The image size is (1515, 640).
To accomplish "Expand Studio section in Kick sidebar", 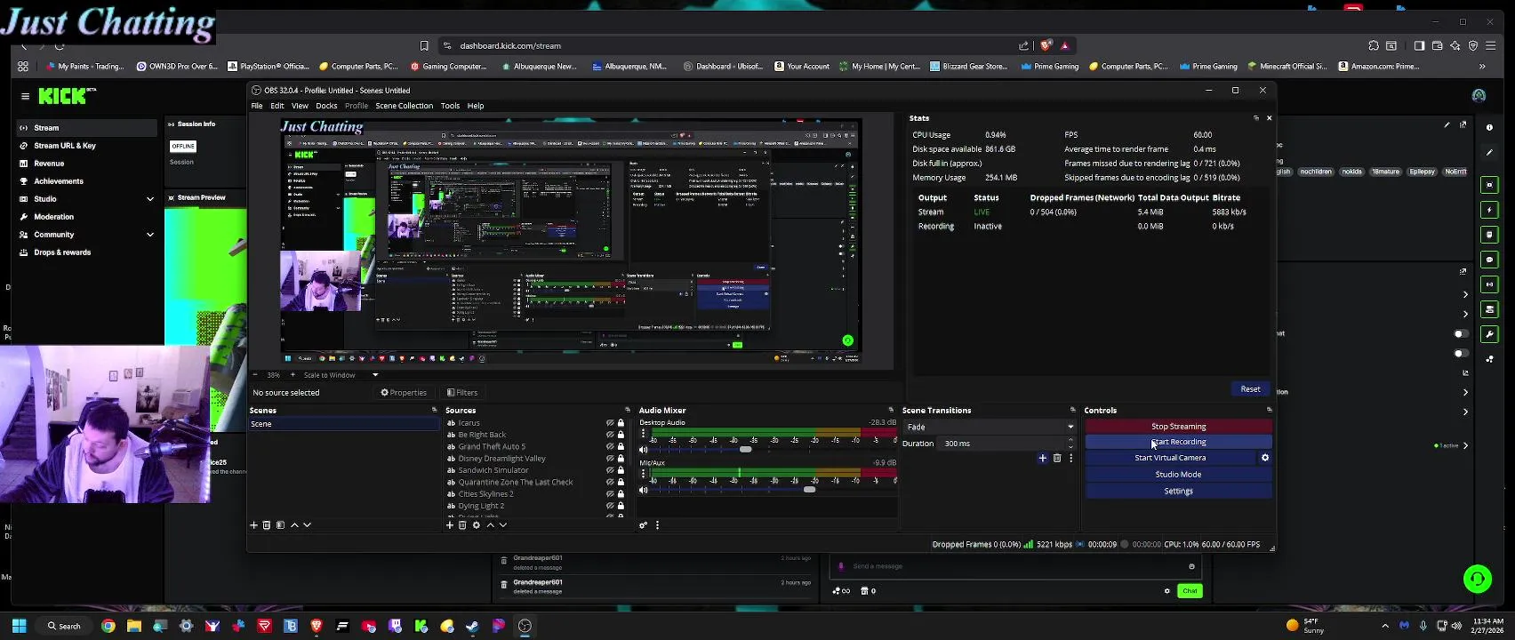I will click(x=149, y=199).
